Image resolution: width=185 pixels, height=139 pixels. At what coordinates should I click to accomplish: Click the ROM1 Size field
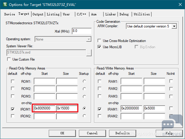click(x=67, y=81)
